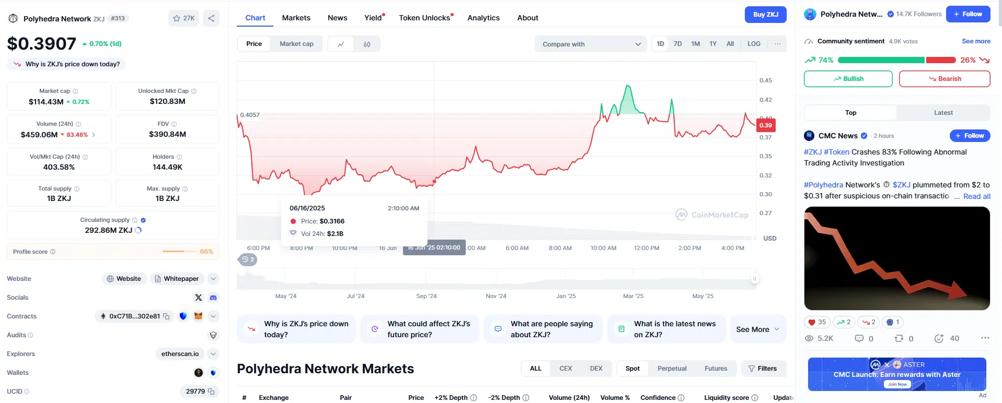Select Price chart toggle
The height and width of the screenshot is (403, 1002).
(254, 44)
